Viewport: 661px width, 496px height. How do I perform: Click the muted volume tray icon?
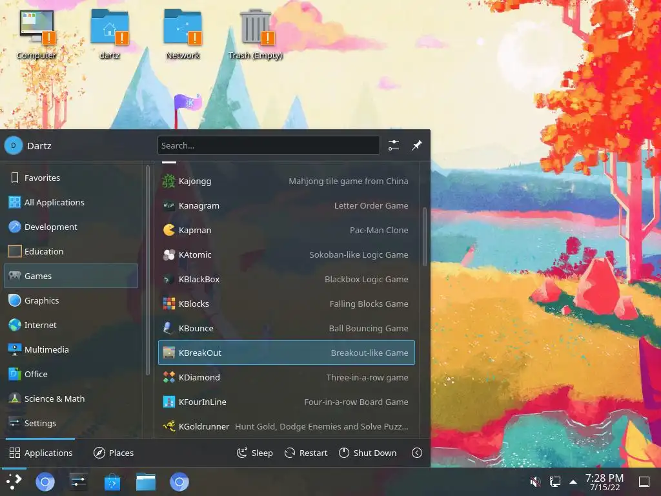535,482
